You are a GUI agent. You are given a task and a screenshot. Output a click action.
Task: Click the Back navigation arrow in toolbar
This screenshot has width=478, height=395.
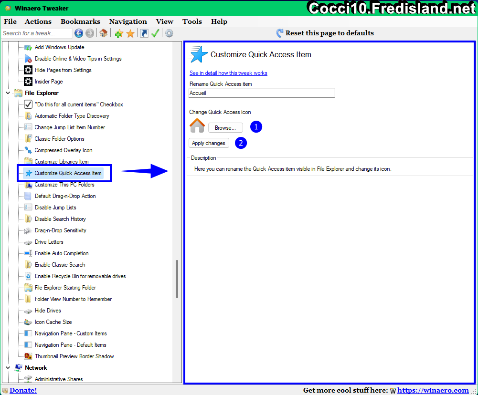click(x=79, y=33)
